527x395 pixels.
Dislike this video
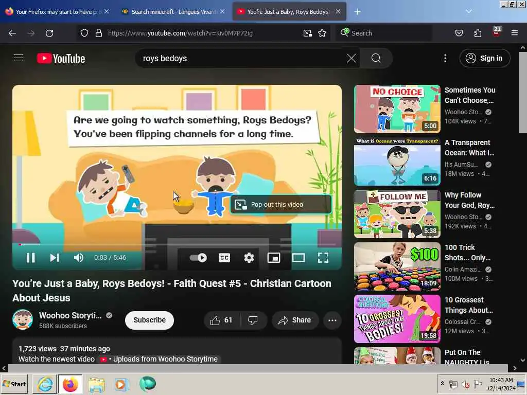253,320
